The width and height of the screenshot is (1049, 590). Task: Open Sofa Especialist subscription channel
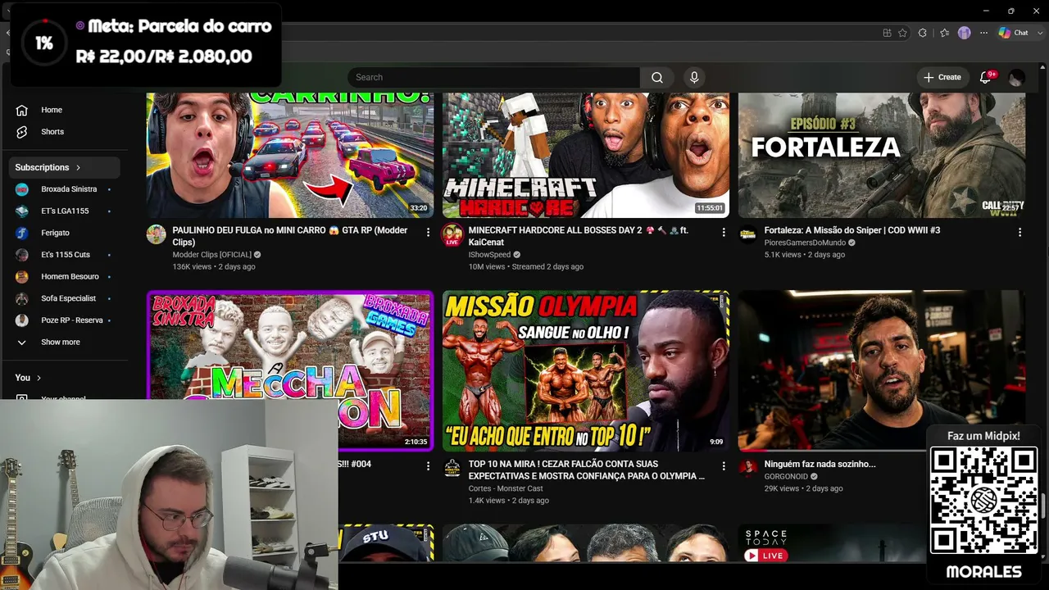[64, 298]
